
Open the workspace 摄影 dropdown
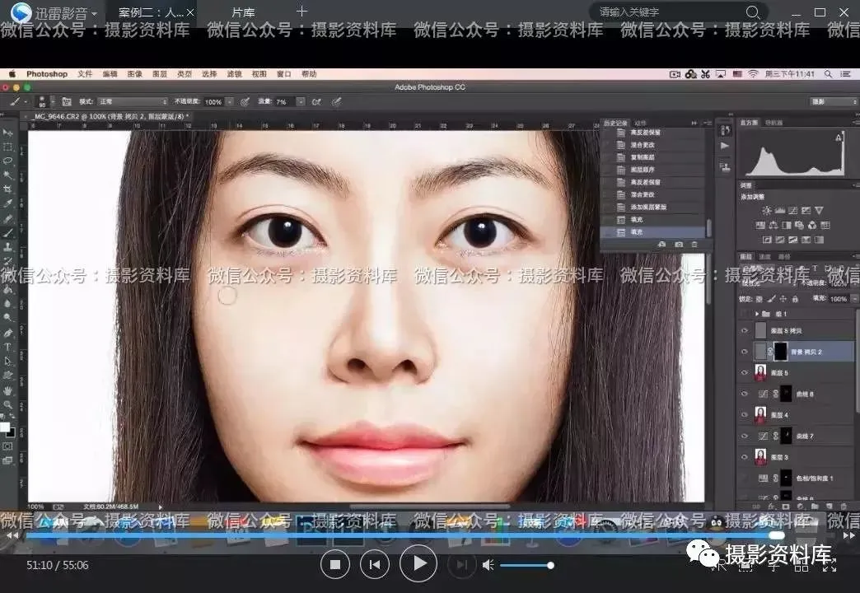(x=833, y=101)
